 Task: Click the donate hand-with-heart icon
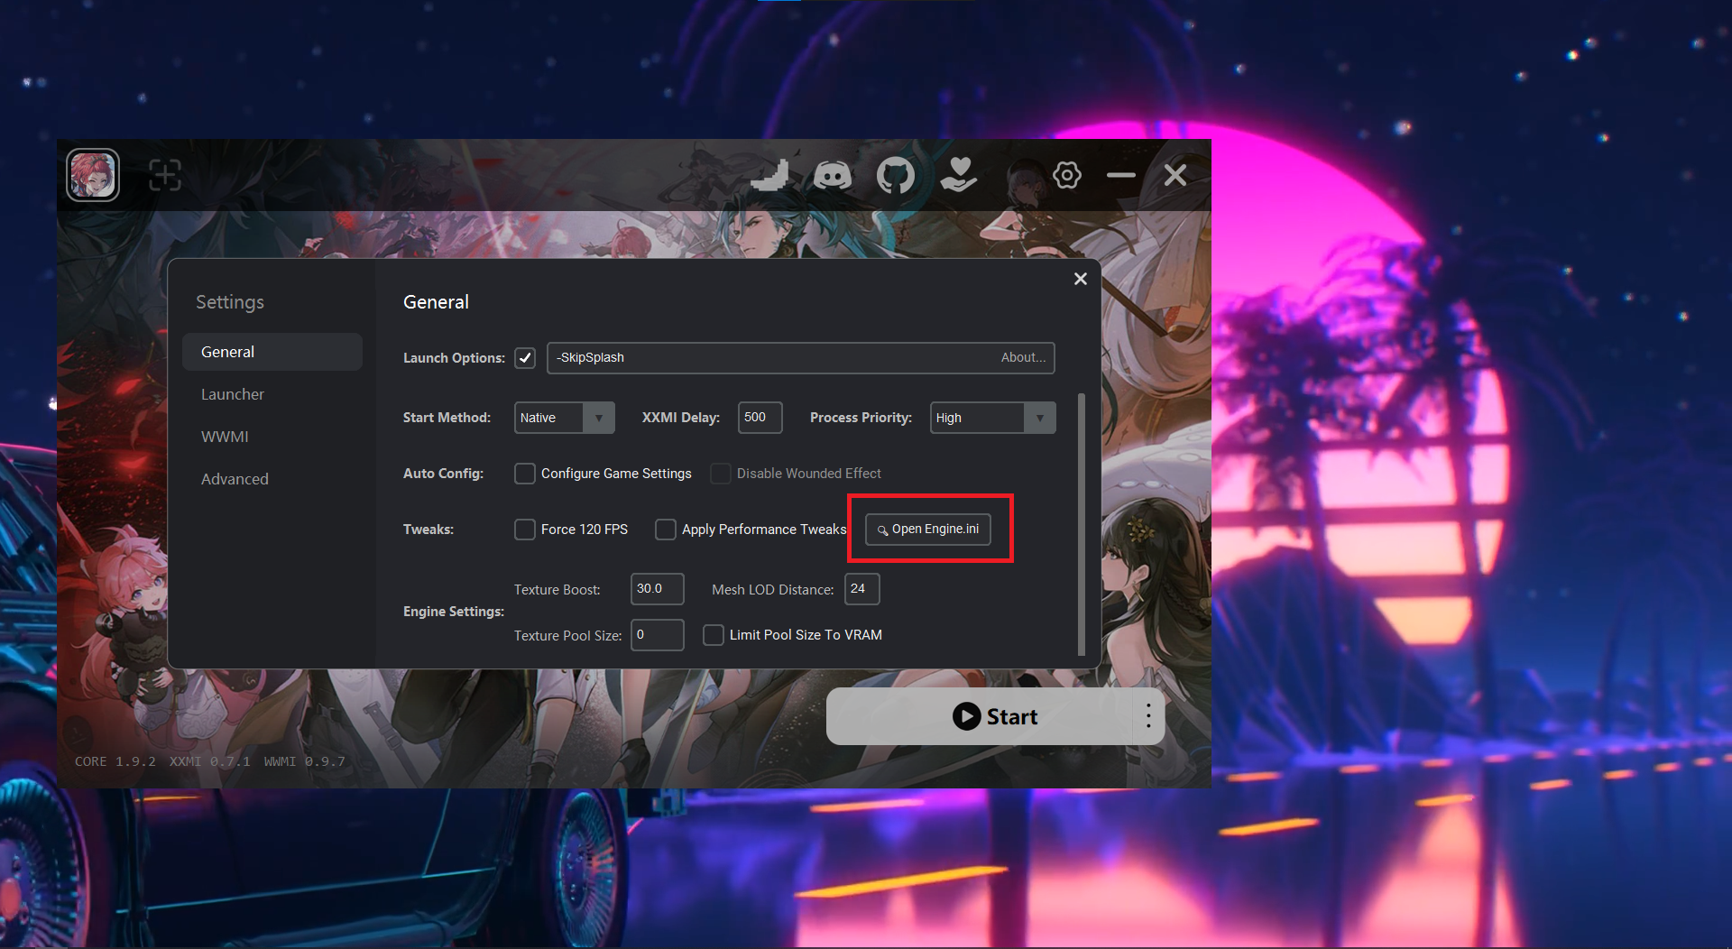(x=958, y=175)
